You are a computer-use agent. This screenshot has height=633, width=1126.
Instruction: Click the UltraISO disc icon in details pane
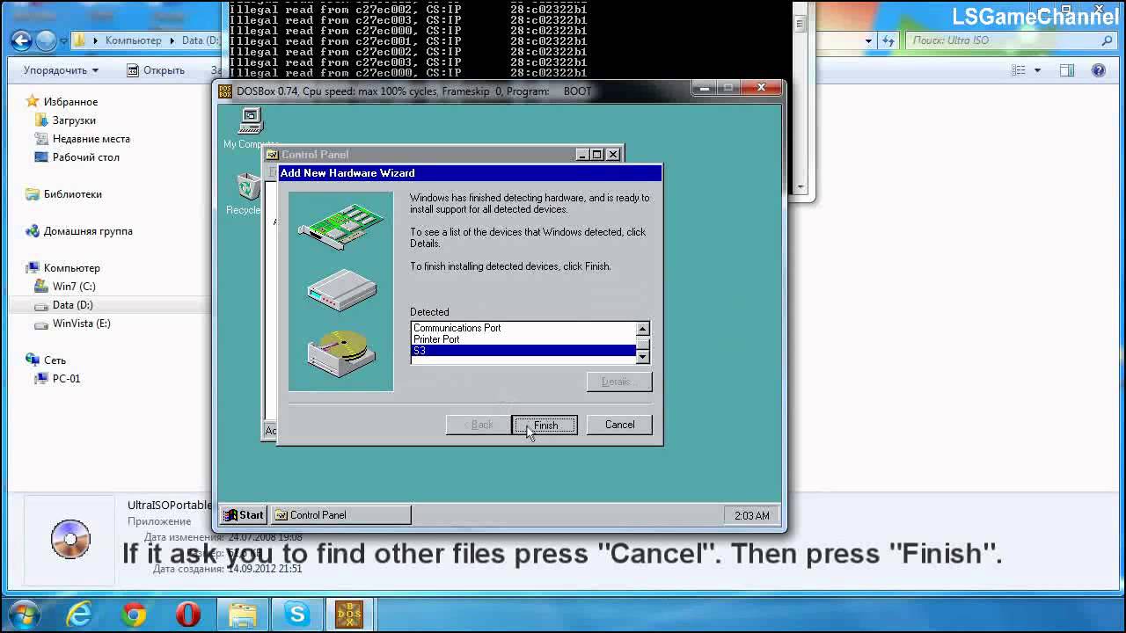coord(70,539)
